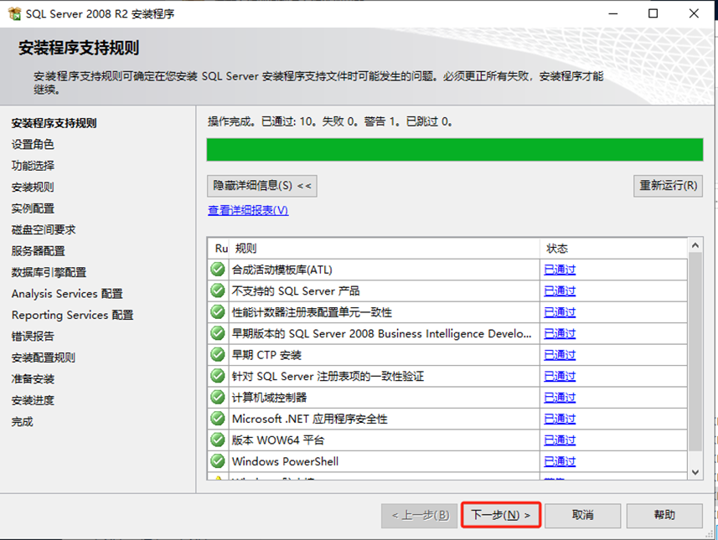The image size is (718, 540).
Task: Open 已通过 link for Microsoft .NET 应用程序安全性
Action: click(x=560, y=419)
